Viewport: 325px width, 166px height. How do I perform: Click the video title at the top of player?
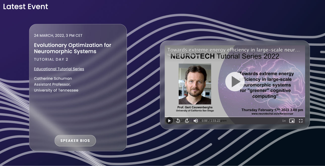click(x=233, y=50)
